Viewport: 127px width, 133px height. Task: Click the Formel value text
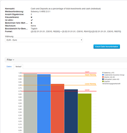coord(76,31)
